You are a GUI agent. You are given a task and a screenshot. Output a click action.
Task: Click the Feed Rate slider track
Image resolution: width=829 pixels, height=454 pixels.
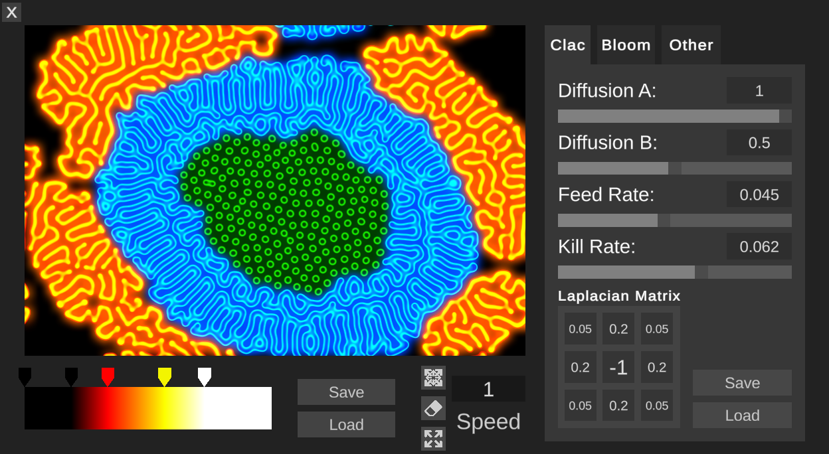(674, 220)
